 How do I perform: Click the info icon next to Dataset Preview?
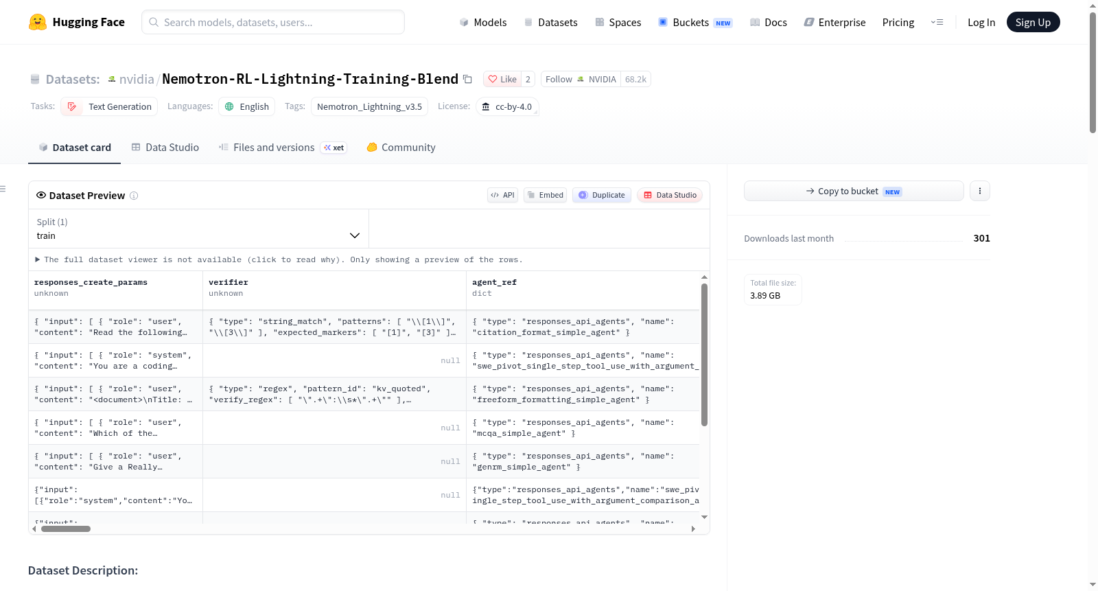click(134, 196)
